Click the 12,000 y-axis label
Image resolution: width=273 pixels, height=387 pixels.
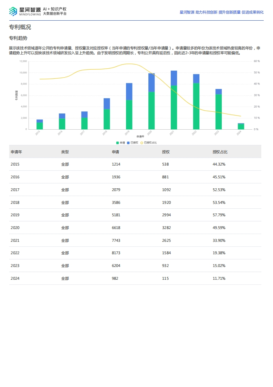(23, 61)
